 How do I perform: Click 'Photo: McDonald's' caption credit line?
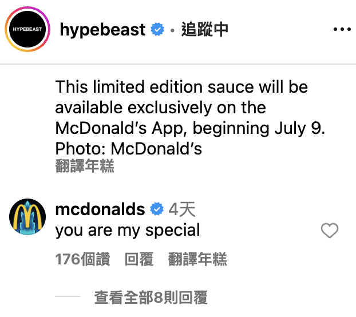coord(129,149)
